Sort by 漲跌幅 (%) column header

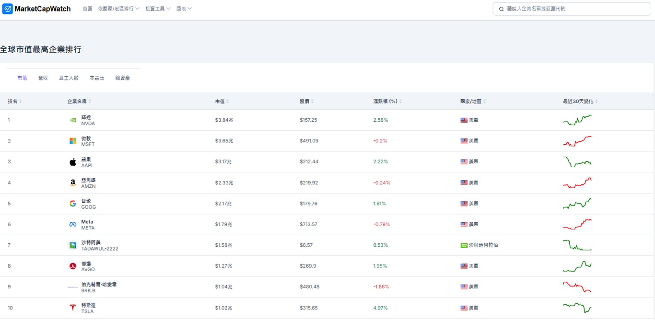coord(387,102)
